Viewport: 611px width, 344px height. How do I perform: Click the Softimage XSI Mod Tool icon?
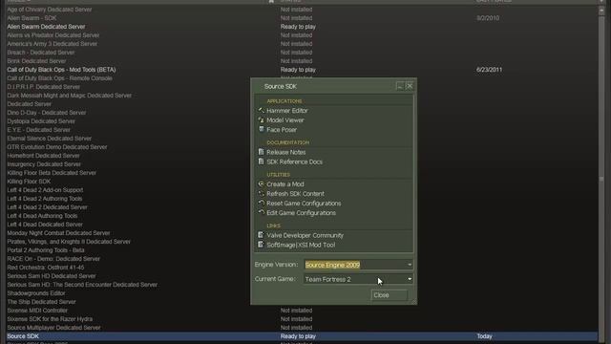point(262,245)
